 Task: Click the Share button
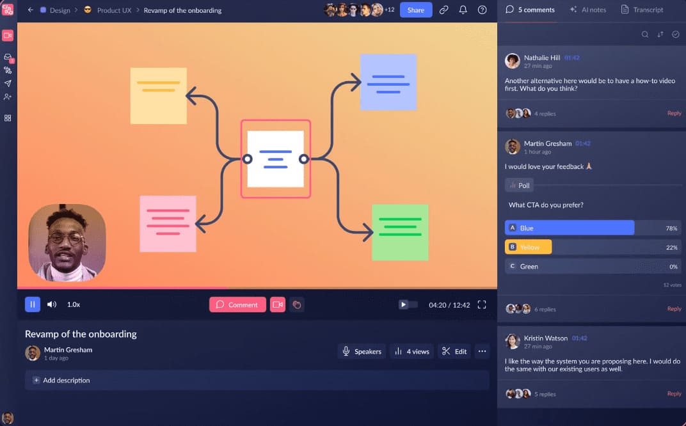tap(415, 10)
